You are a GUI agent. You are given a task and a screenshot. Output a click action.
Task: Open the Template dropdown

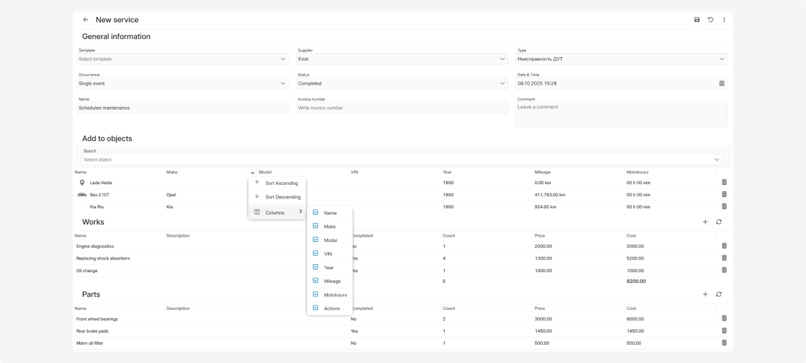(182, 59)
